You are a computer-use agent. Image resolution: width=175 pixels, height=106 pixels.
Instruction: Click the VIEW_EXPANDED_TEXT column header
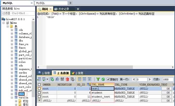(x=155, y=85)
